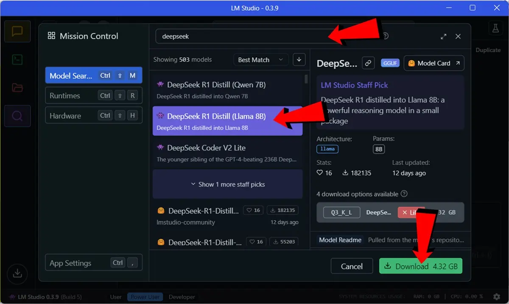Open the downloads icon at bottom-left

click(17, 273)
